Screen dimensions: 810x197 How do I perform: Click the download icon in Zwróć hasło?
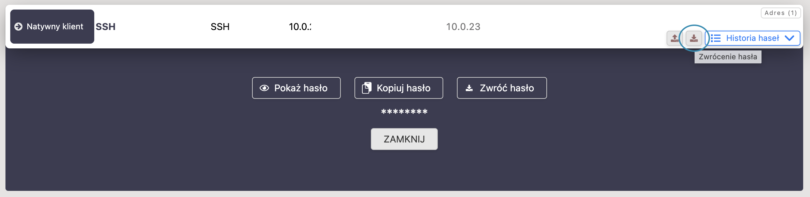(x=470, y=88)
